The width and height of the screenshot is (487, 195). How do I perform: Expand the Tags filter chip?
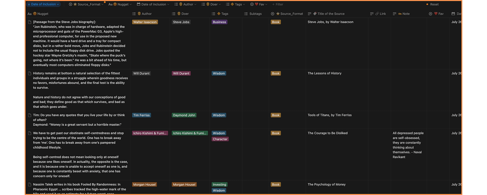[235, 4]
